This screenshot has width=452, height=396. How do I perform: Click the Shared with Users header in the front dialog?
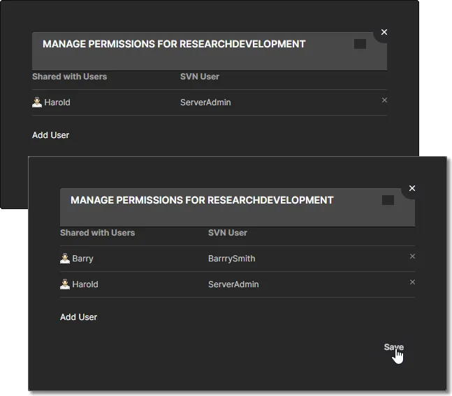coord(97,232)
